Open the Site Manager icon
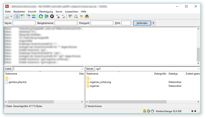 pyautogui.click(x=7, y=16)
